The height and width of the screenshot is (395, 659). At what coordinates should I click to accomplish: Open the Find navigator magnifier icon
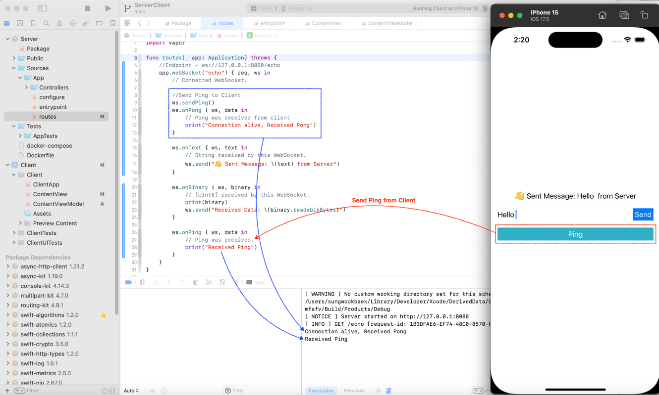(46, 23)
